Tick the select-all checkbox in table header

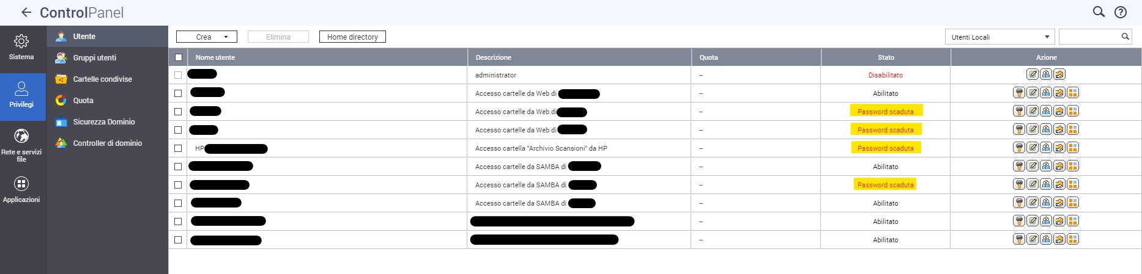[179, 57]
